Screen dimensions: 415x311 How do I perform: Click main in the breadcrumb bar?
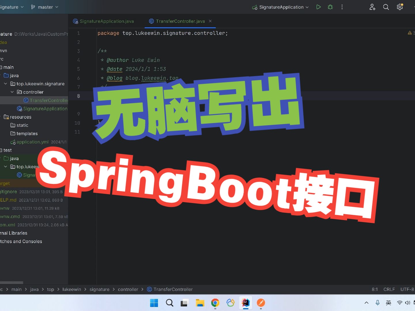(16, 289)
